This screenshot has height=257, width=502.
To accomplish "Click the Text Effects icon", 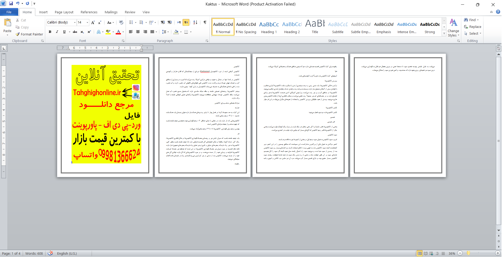I will (98, 32).
